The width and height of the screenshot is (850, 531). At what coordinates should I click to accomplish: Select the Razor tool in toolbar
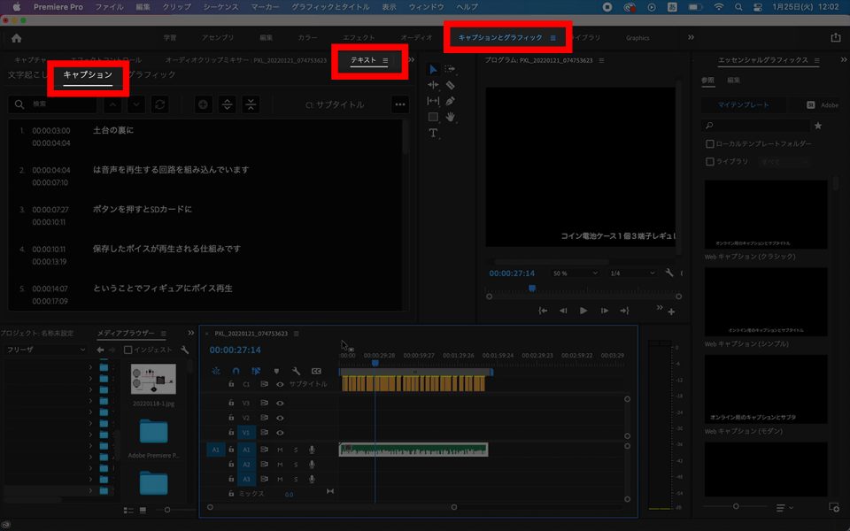click(x=450, y=85)
